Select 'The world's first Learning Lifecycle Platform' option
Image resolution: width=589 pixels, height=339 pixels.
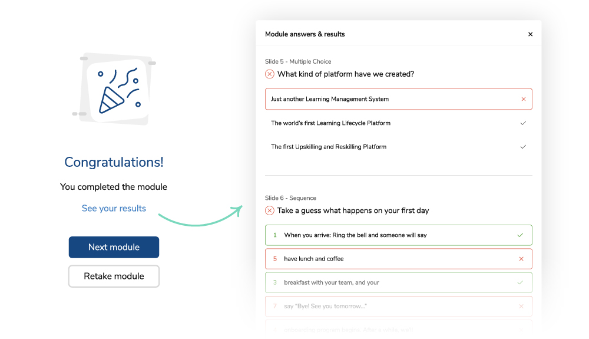click(330, 123)
